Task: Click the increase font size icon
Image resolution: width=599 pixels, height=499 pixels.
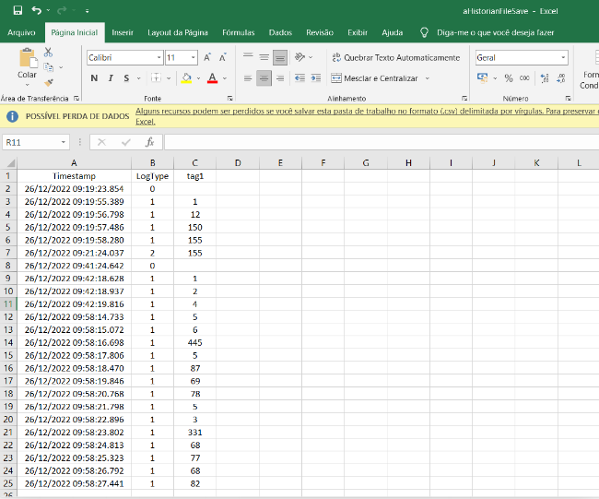Action: click(x=207, y=57)
